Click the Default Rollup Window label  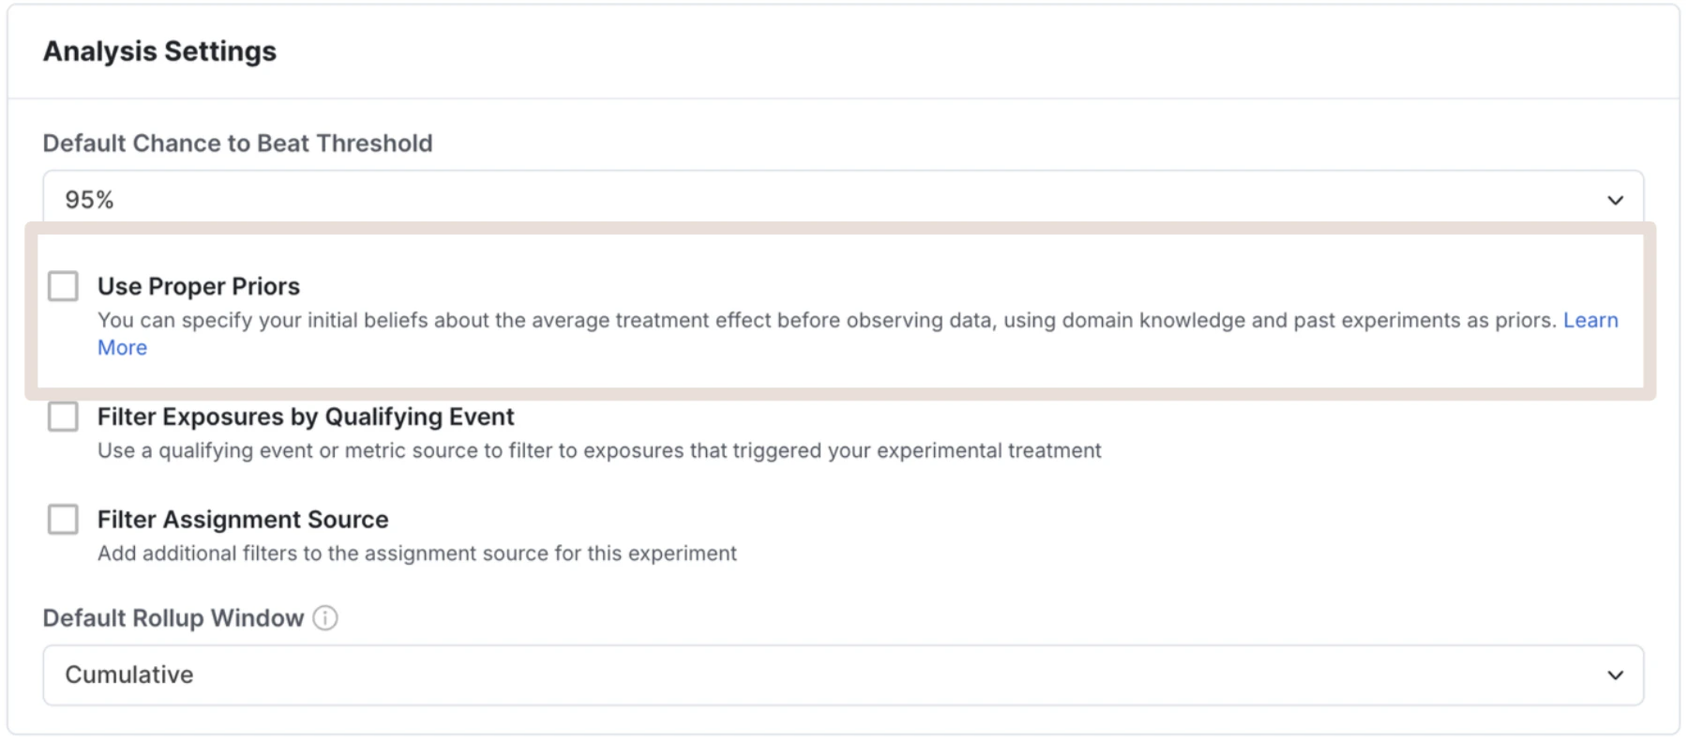tap(172, 617)
